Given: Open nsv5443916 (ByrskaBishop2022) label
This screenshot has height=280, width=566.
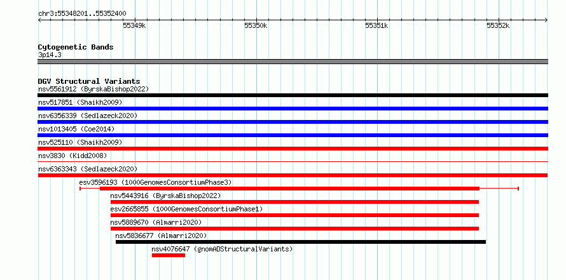Looking at the screenshot, I should tap(165, 196).
